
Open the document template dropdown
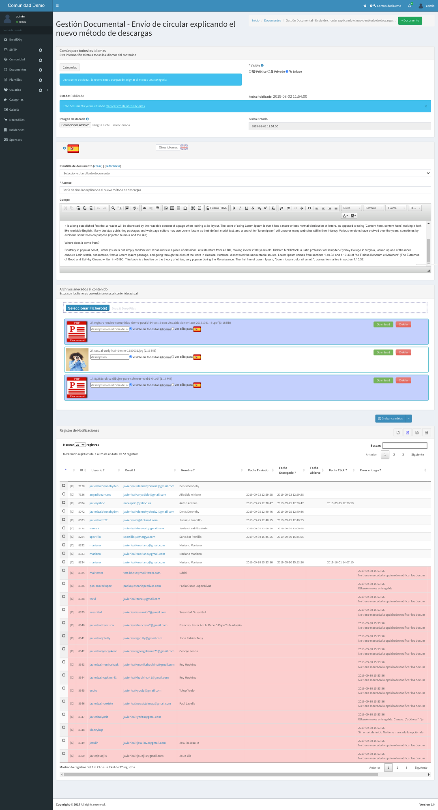tap(245, 173)
